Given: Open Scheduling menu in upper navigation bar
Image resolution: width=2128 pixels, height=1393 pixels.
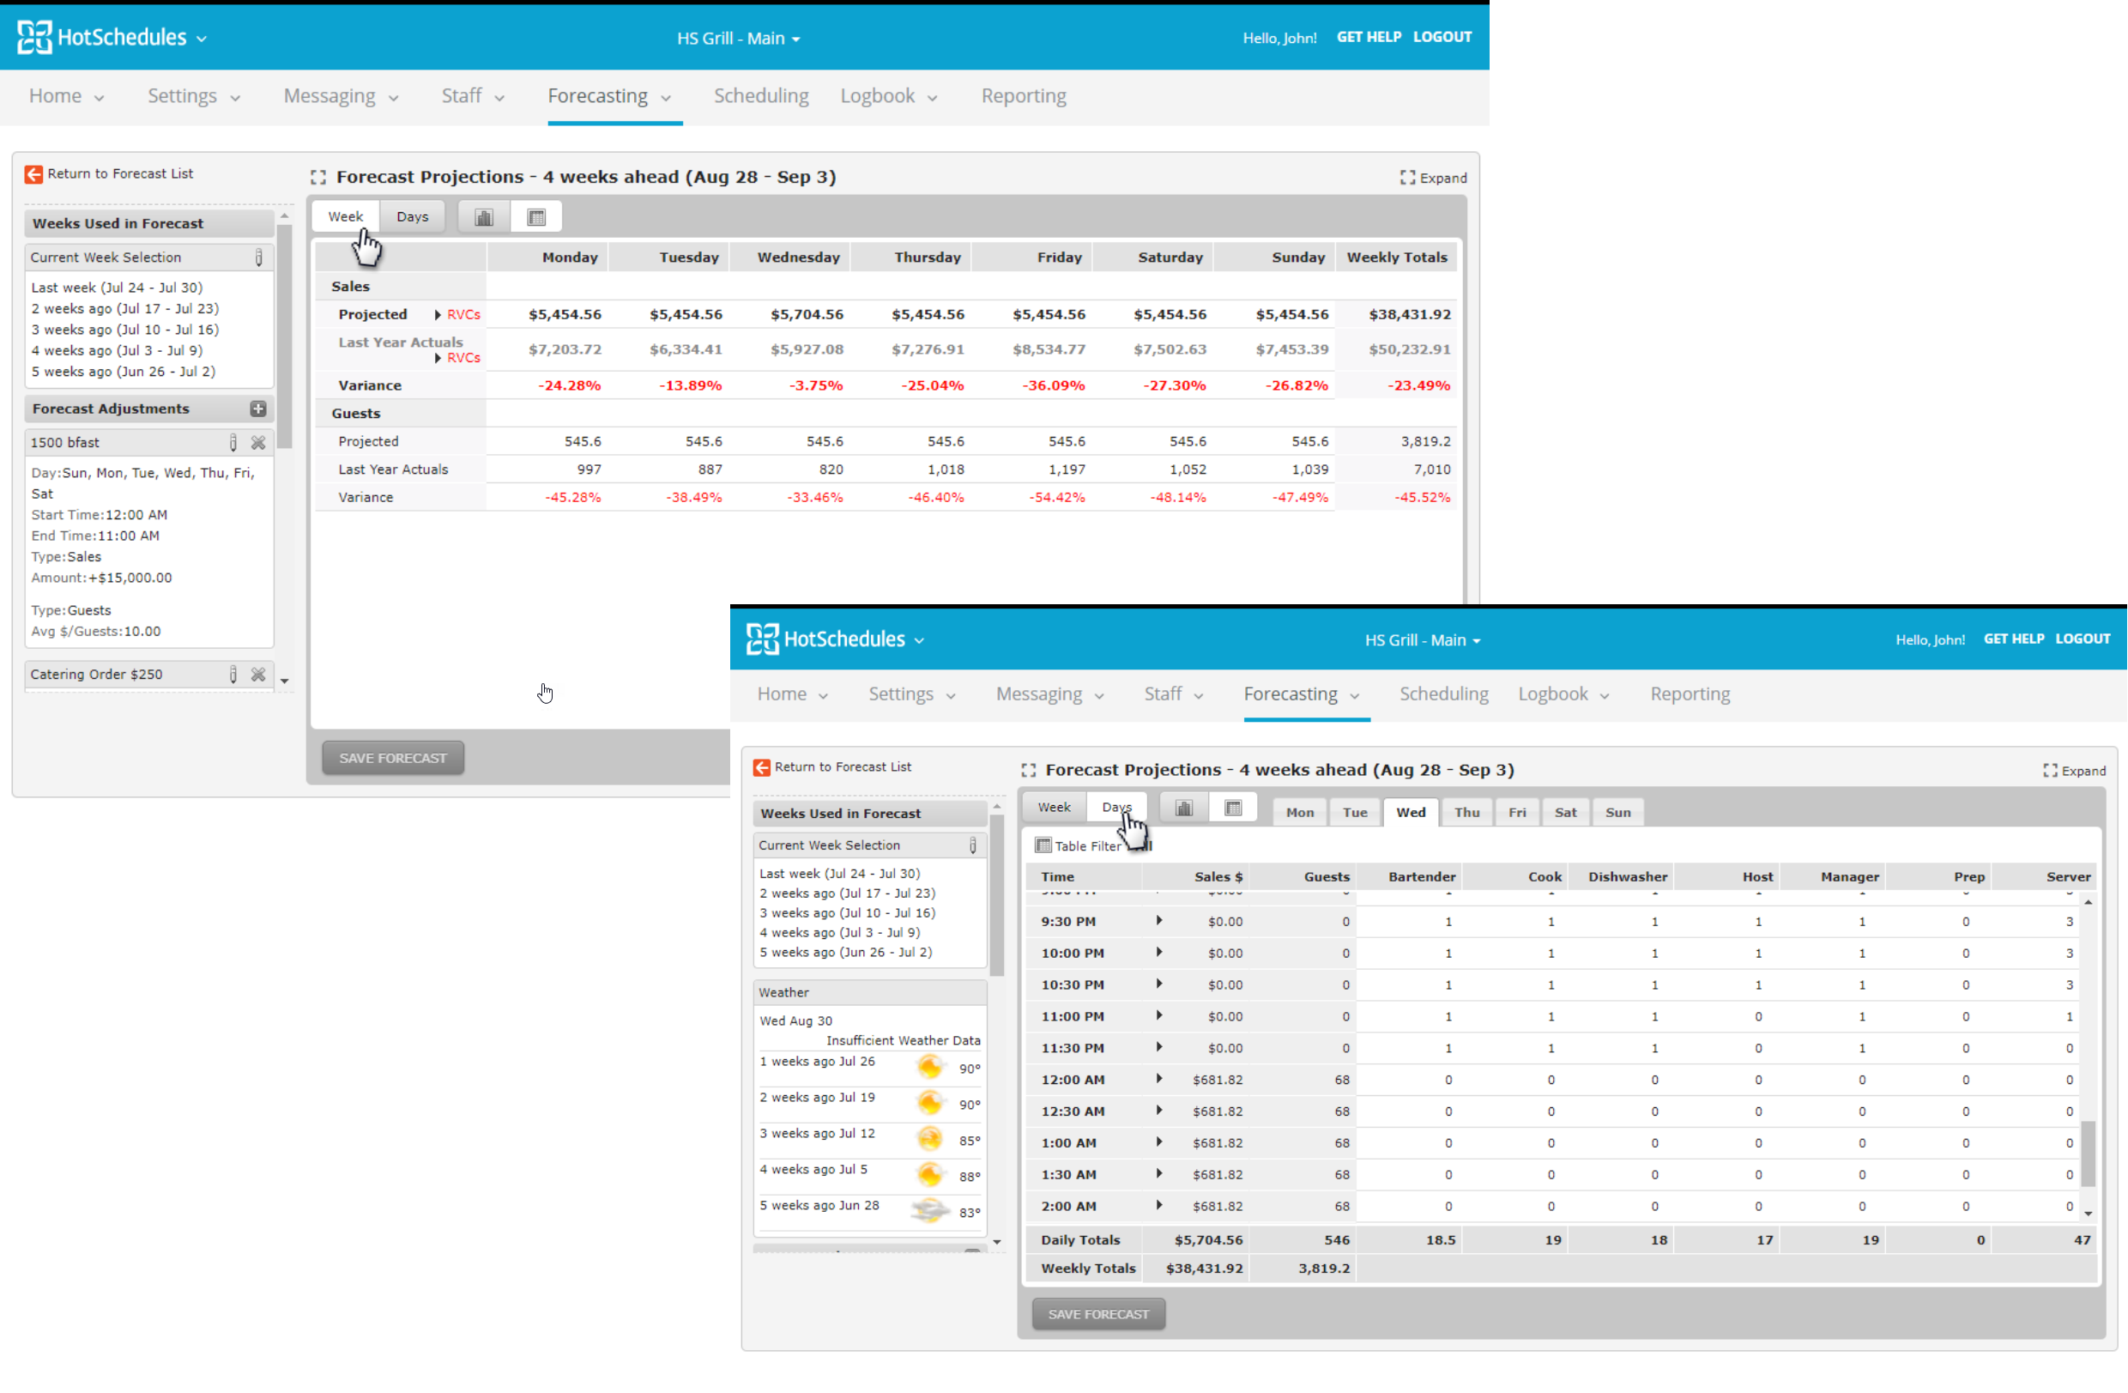Looking at the screenshot, I should tap(761, 95).
